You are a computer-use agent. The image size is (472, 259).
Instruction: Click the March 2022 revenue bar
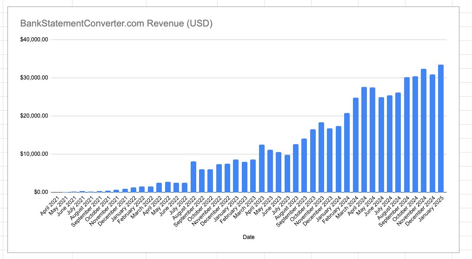pyautogui.click(x=151, y=189)
